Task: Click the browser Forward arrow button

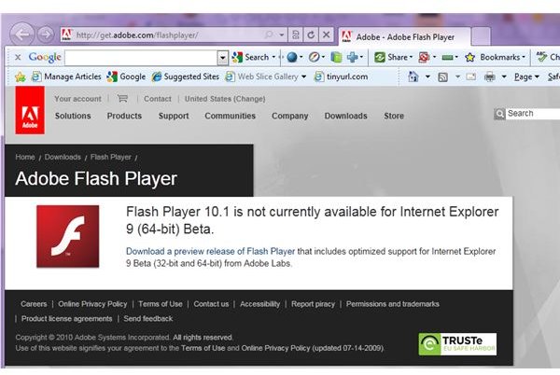Action: pyautogui.click(x=46, y=35)
